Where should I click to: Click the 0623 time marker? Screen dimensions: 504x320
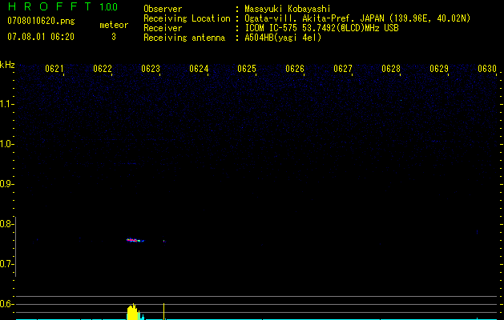[151, 69]
